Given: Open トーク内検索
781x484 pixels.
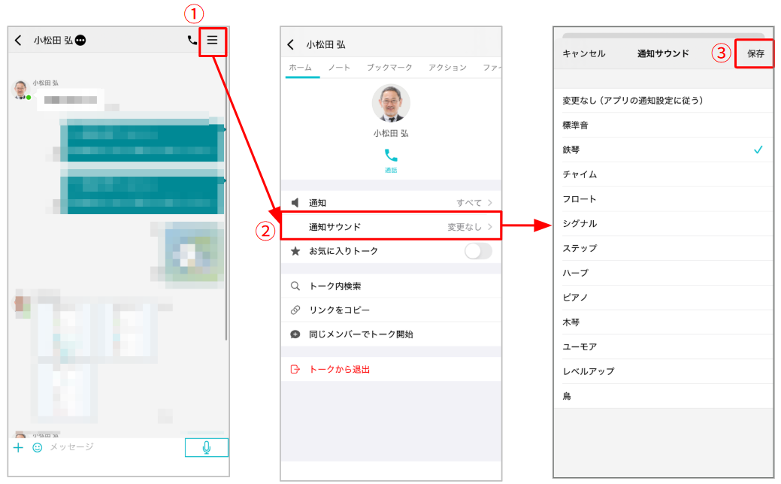Looking at the screenshot, I should (x=391, y=286).
